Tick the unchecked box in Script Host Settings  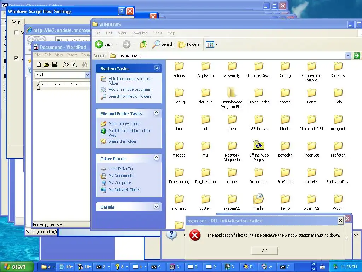point(16,33)
